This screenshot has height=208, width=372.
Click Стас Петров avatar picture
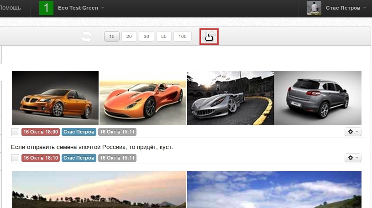point(314,8)
